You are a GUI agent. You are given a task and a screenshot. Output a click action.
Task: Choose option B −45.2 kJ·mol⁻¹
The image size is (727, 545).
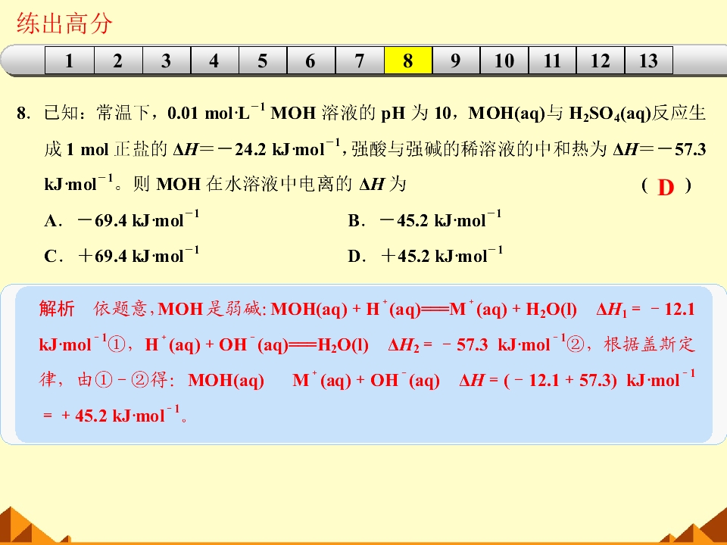425,220
